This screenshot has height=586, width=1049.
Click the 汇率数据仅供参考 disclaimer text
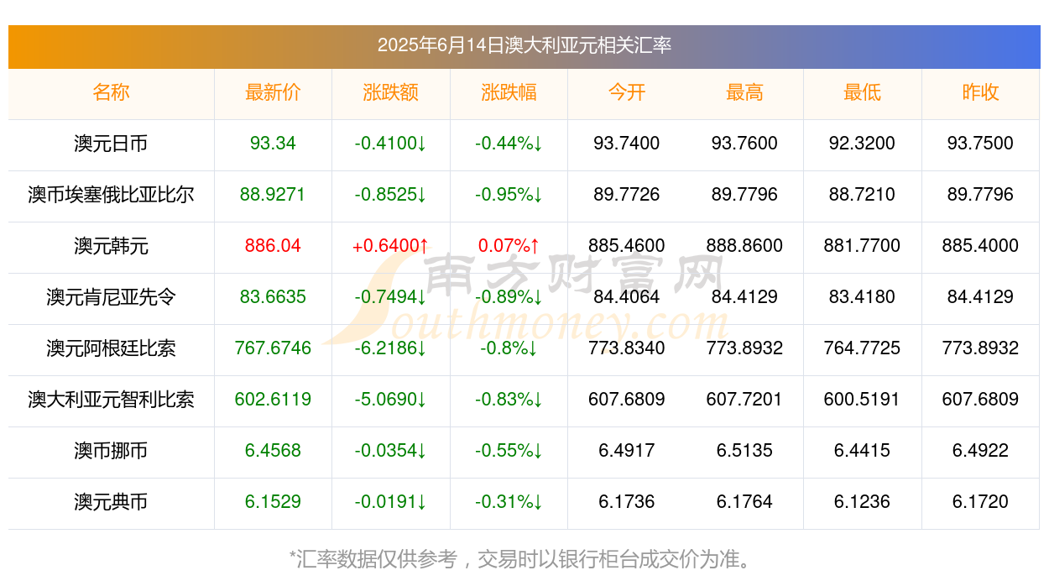(375, 558)
